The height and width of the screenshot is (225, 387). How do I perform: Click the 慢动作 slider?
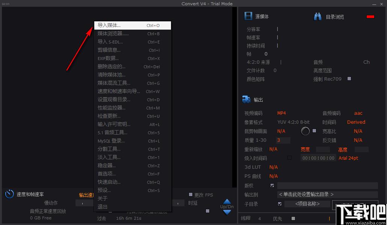[x=85, y=203]
